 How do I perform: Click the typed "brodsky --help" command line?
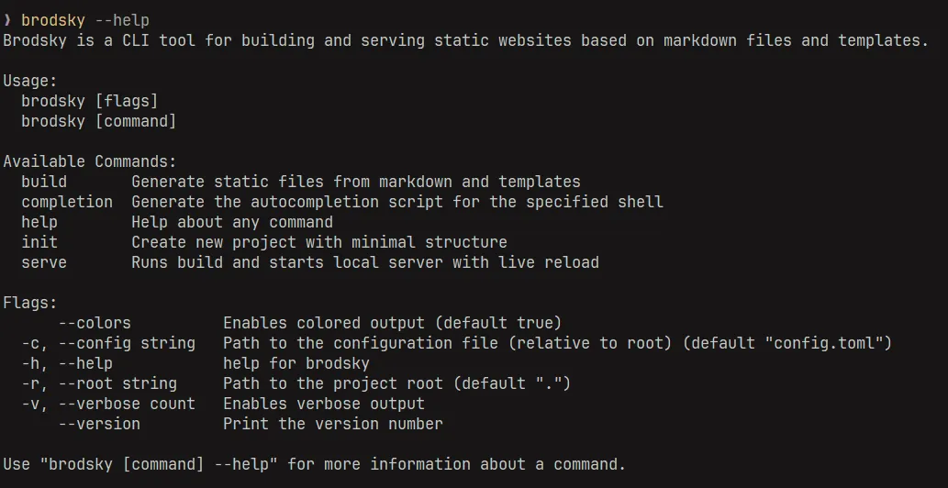(x=85, y=20)
